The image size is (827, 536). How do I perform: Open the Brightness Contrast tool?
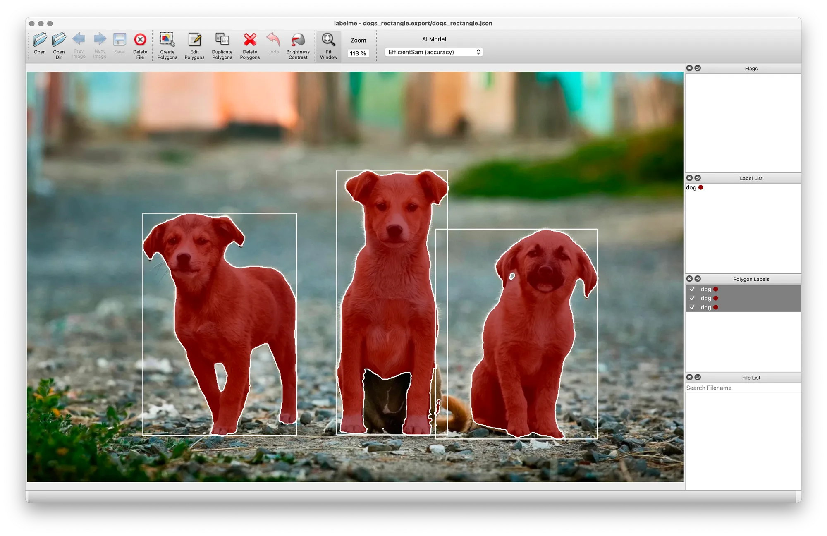tap(298, 40)
